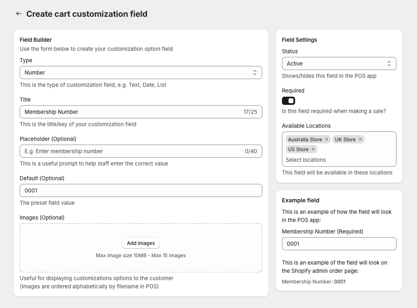This screenshot has width=417, height=308.
Task: Remove the Australia Store location tag
Action: 327,139
